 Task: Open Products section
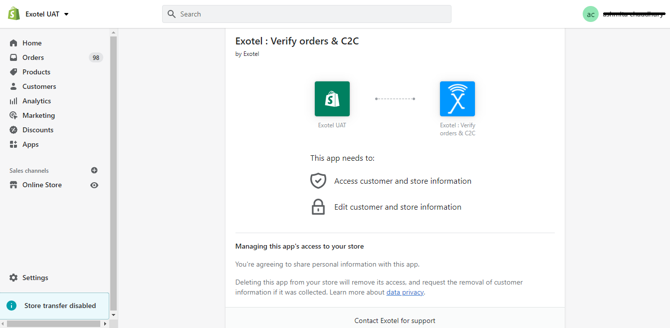click(x=36, y=72)
